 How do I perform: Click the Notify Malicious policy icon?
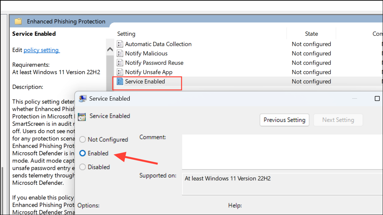tap(120, 53)
